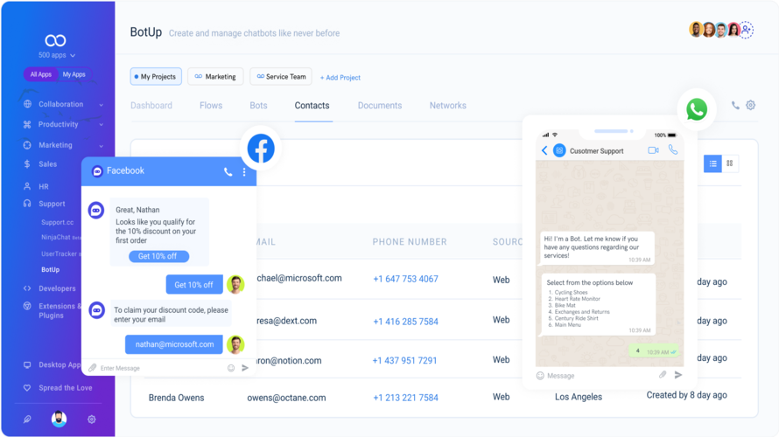
Task: Open emoji picker in Facebook chat
Action: click(x=231, y=368)
